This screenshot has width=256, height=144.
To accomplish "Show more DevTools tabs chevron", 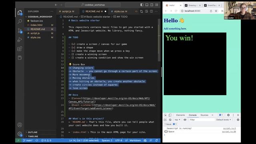I will tap(212, 115).
